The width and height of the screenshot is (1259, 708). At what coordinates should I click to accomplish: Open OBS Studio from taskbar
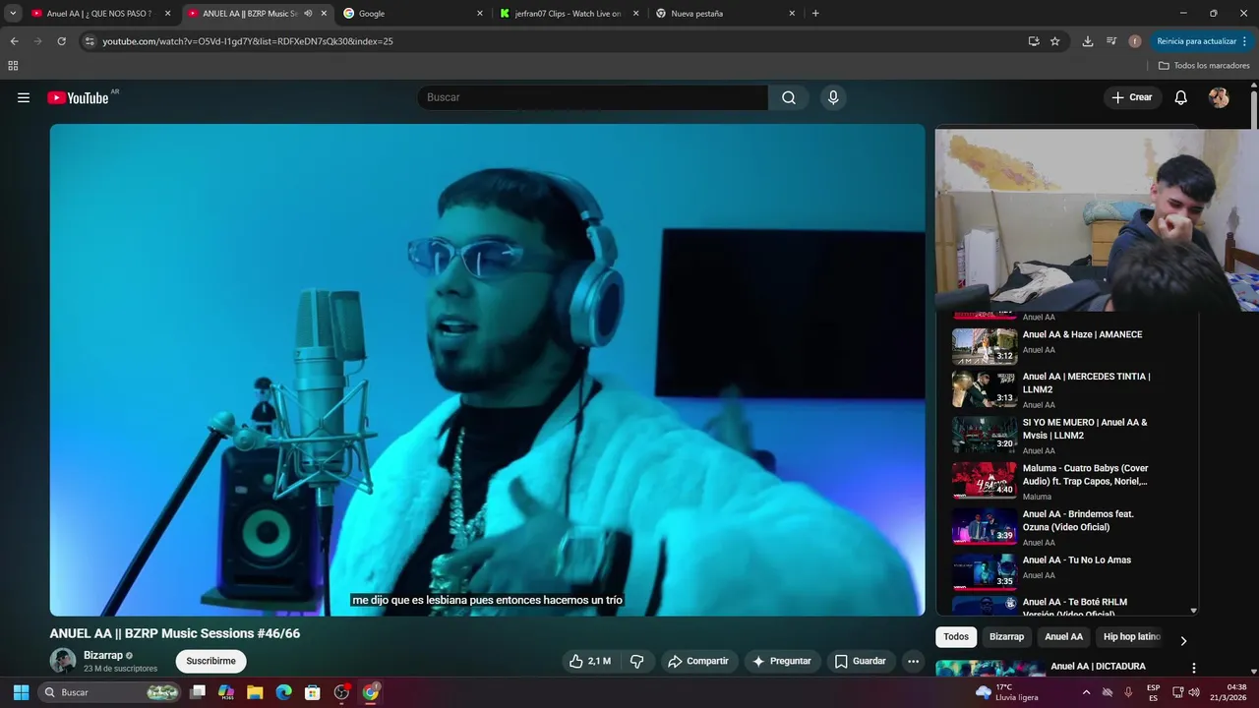click(341, 692)
